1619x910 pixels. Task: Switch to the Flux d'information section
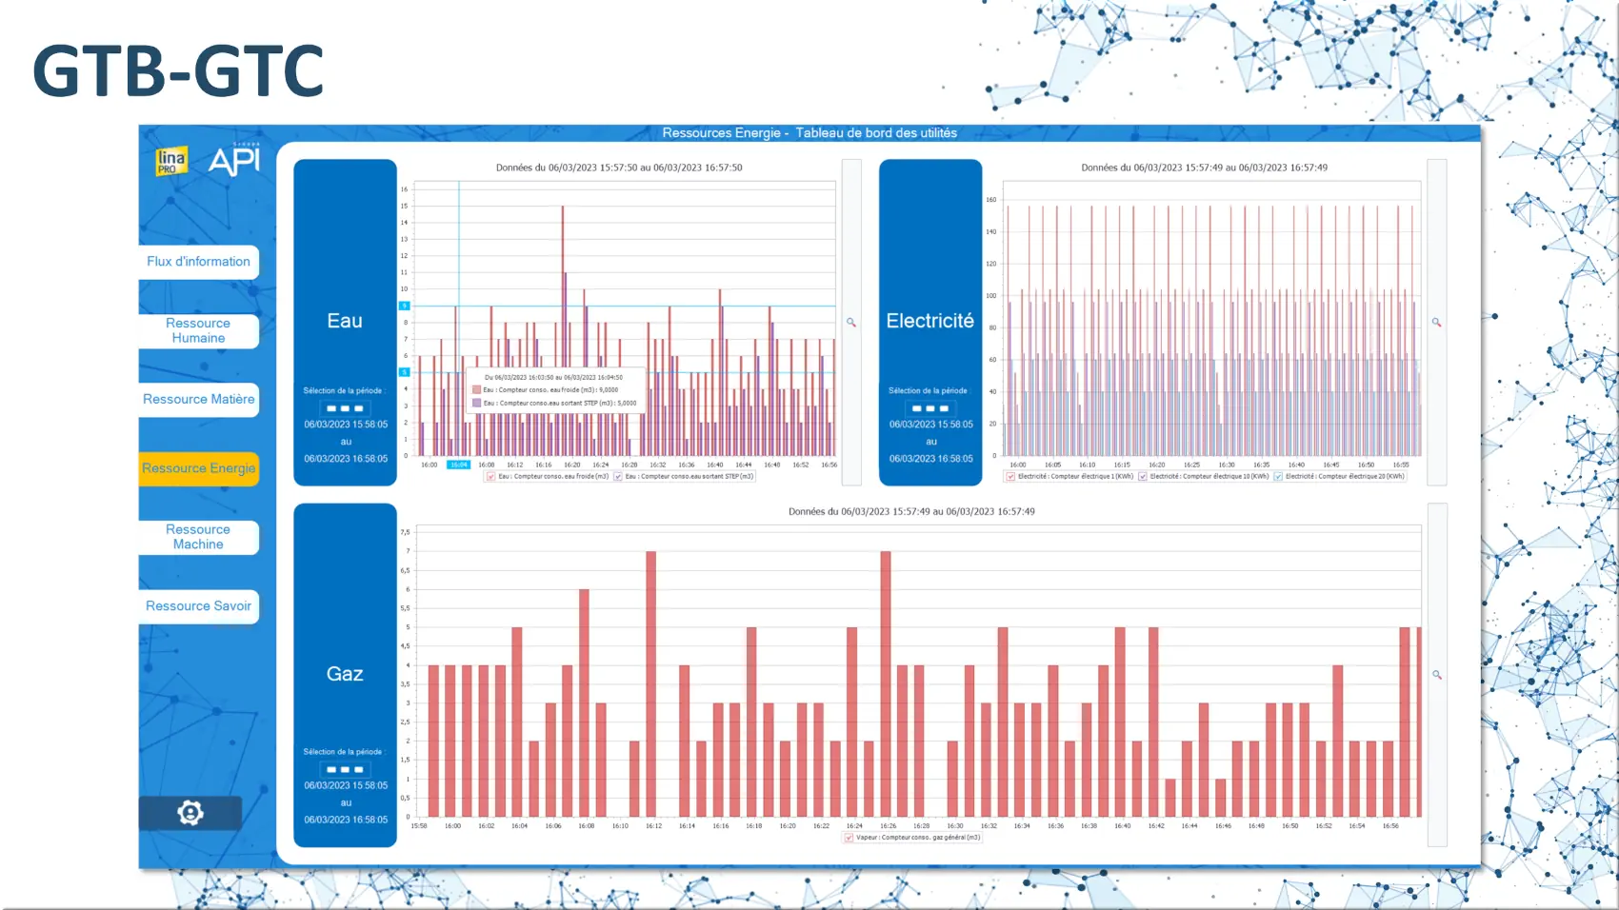click(198, 262)
